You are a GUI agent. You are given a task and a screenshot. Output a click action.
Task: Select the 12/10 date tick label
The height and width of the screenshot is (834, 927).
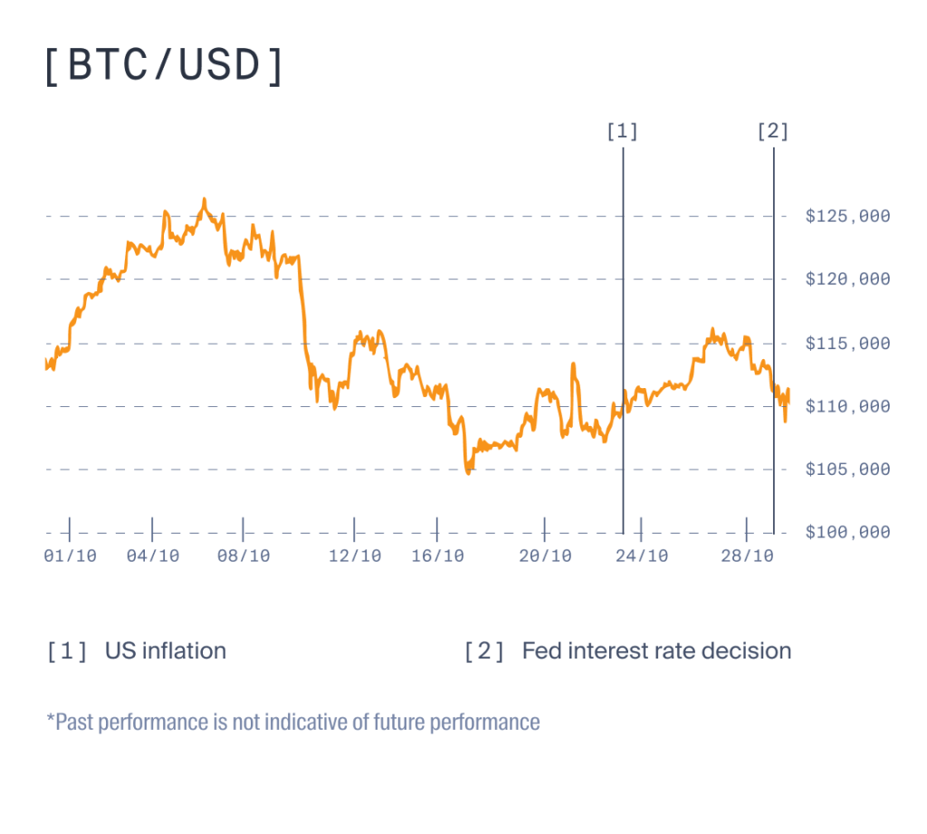(x=355, y=556)
